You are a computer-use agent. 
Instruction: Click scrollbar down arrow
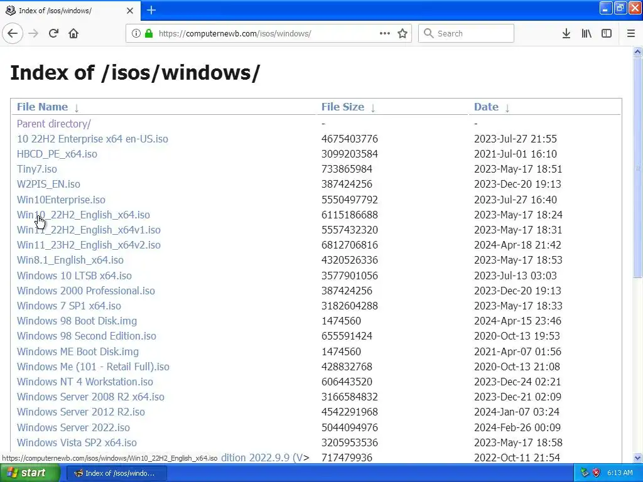coord(637,458)
